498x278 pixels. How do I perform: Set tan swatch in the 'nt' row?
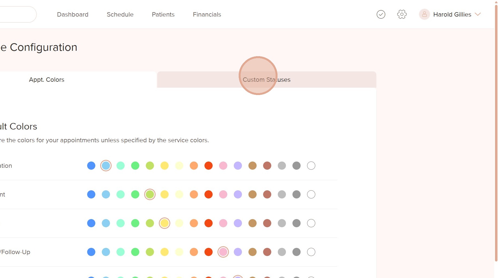[253, 194]
